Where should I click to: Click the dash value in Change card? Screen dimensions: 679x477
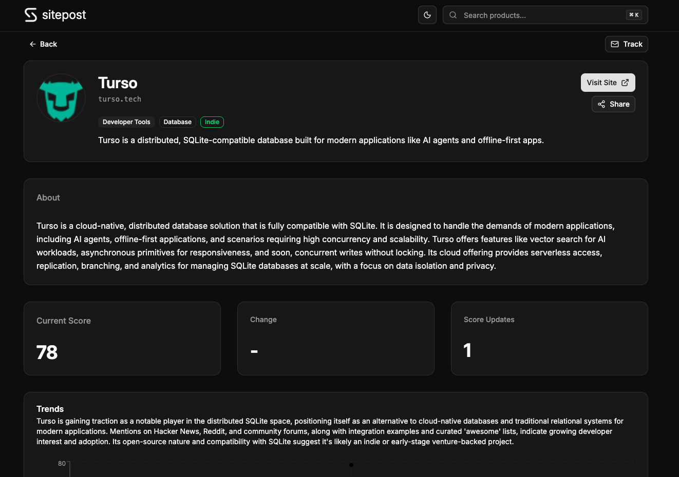point(254,351)
